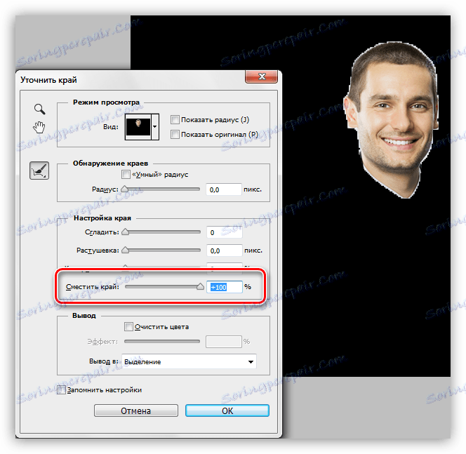This screenshot has height=454, width=466.
Task: Tick Запомнить настройки checkbox
Action: (x=61, y=390)
